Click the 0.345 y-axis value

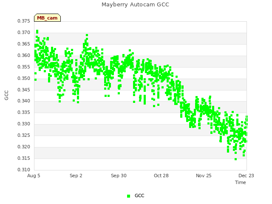click(x=24, y=90)
